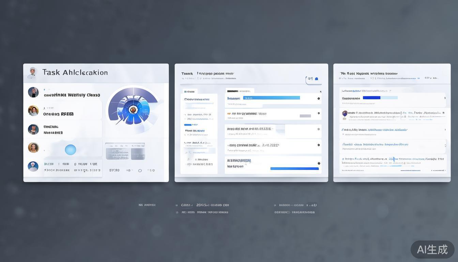Toggle the dot on third middle task row
The width and height of the screenshot is (458, 262).
tap(319, 129)
